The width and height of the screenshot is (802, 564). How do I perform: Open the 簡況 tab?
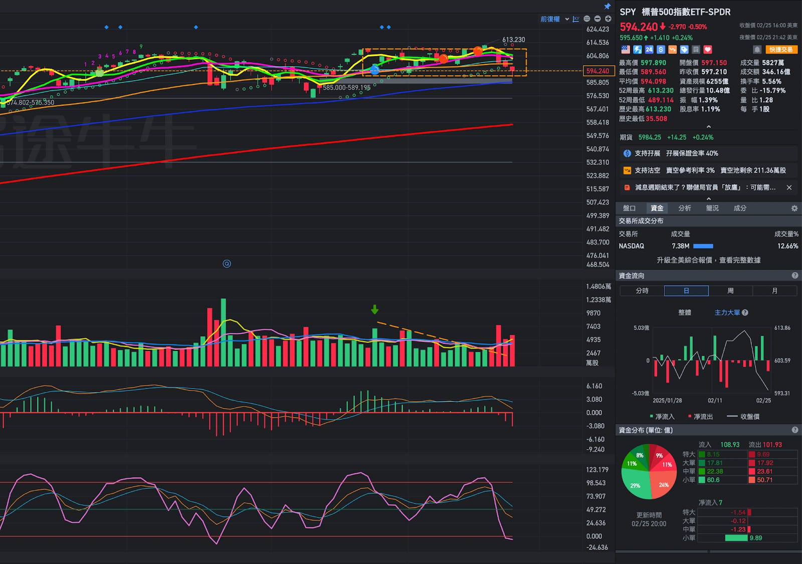(712, 208)
